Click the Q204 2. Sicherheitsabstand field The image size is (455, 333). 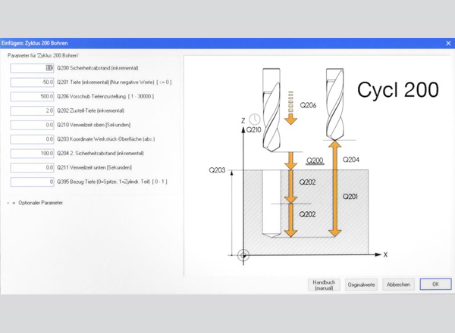coord(32,154)
